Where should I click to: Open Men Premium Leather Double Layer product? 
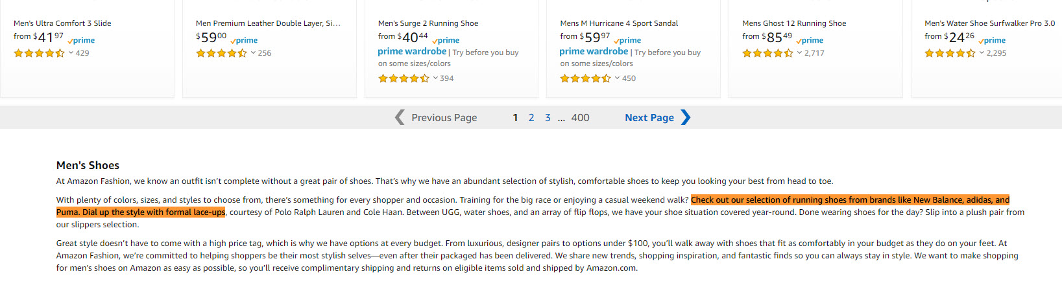pos(268,23)
